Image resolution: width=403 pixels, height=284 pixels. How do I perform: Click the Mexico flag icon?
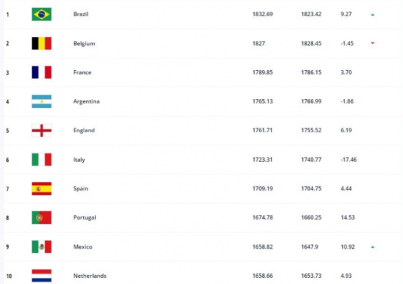(41, 246)
